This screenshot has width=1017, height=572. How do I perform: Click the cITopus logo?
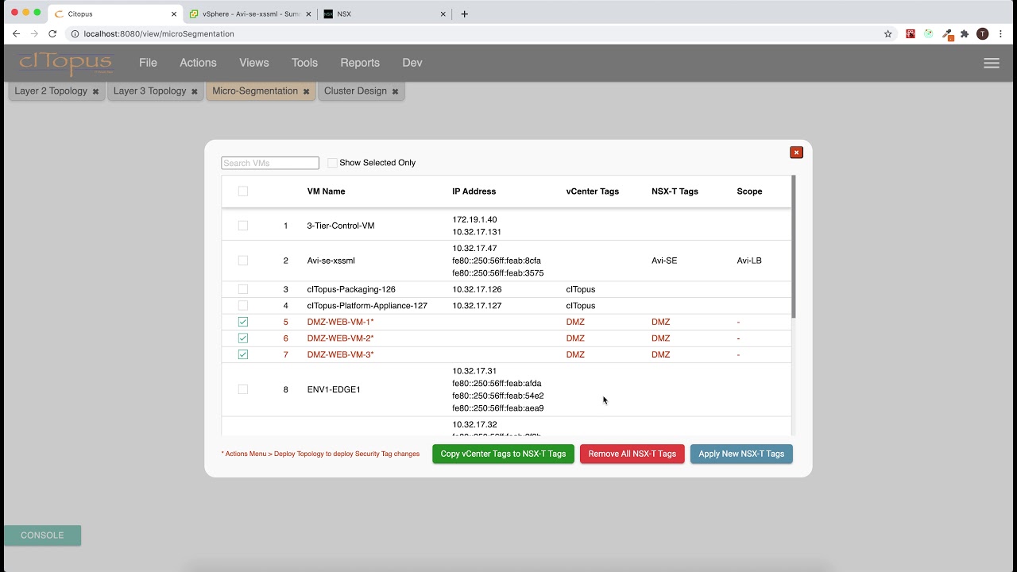(66, 63)
